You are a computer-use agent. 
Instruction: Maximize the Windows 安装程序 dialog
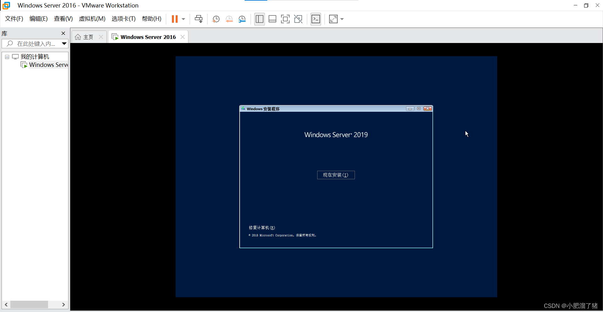[x=419, y=109]
